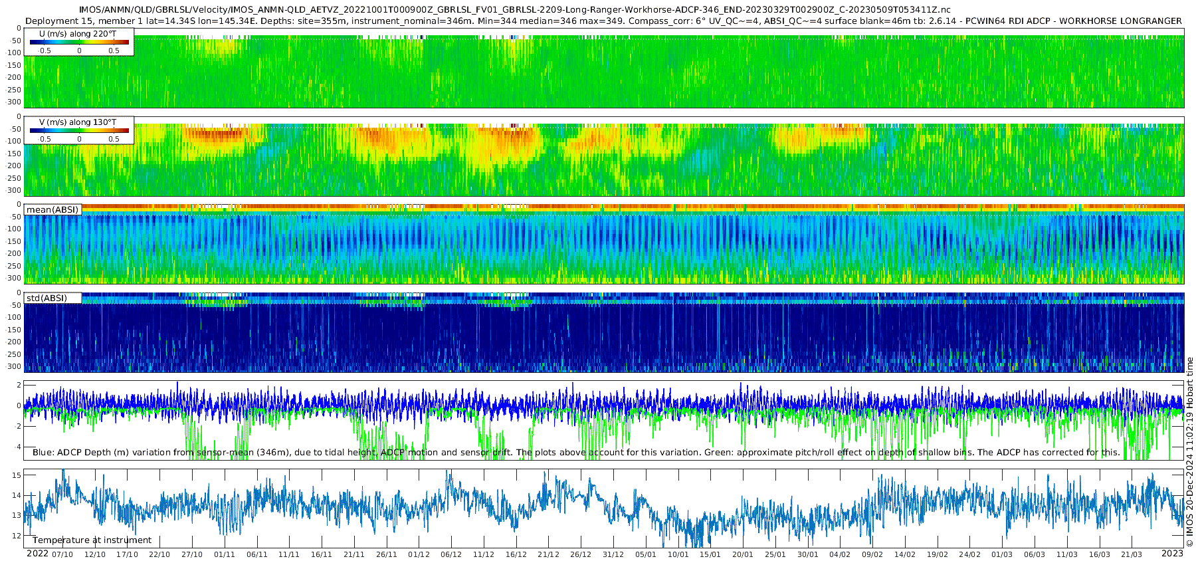Image resolution: width=1196 pixels, height=565 pixels.
Task: Select the 07/10 date tick
Action: tap(62, 554)
